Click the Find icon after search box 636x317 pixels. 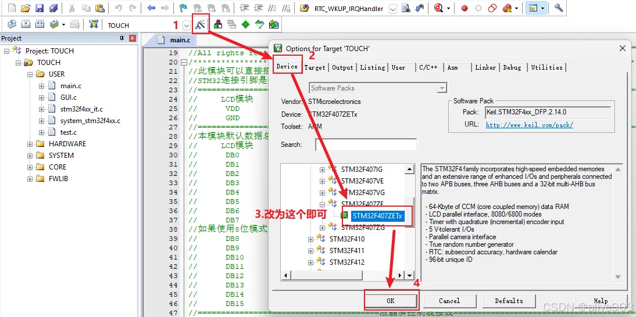[x=405, y=8]
